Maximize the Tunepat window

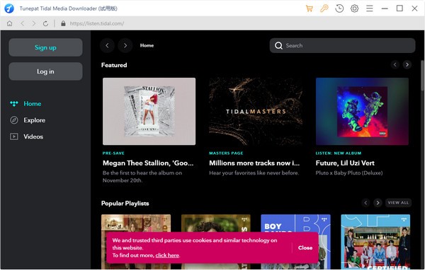tap(399, 8)
